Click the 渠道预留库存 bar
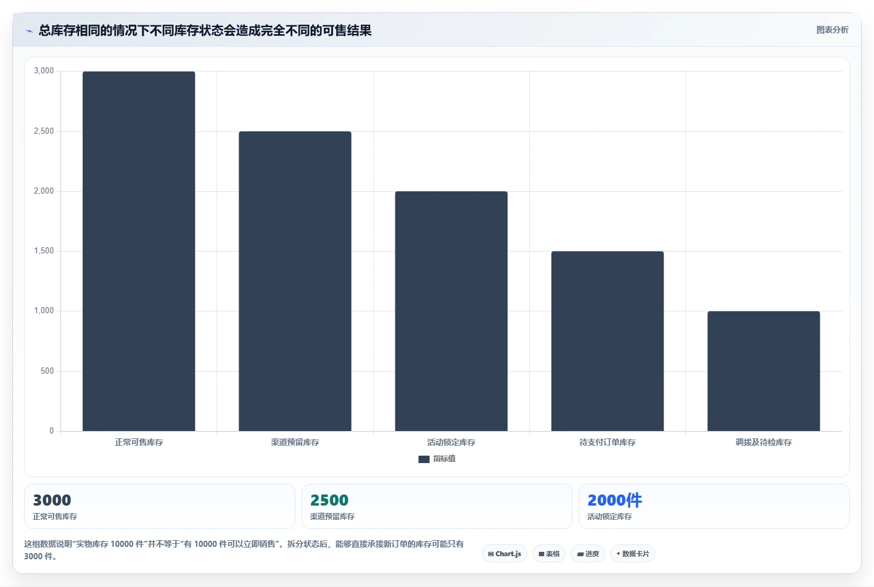 pyautogui.click(x=295, y=281)
